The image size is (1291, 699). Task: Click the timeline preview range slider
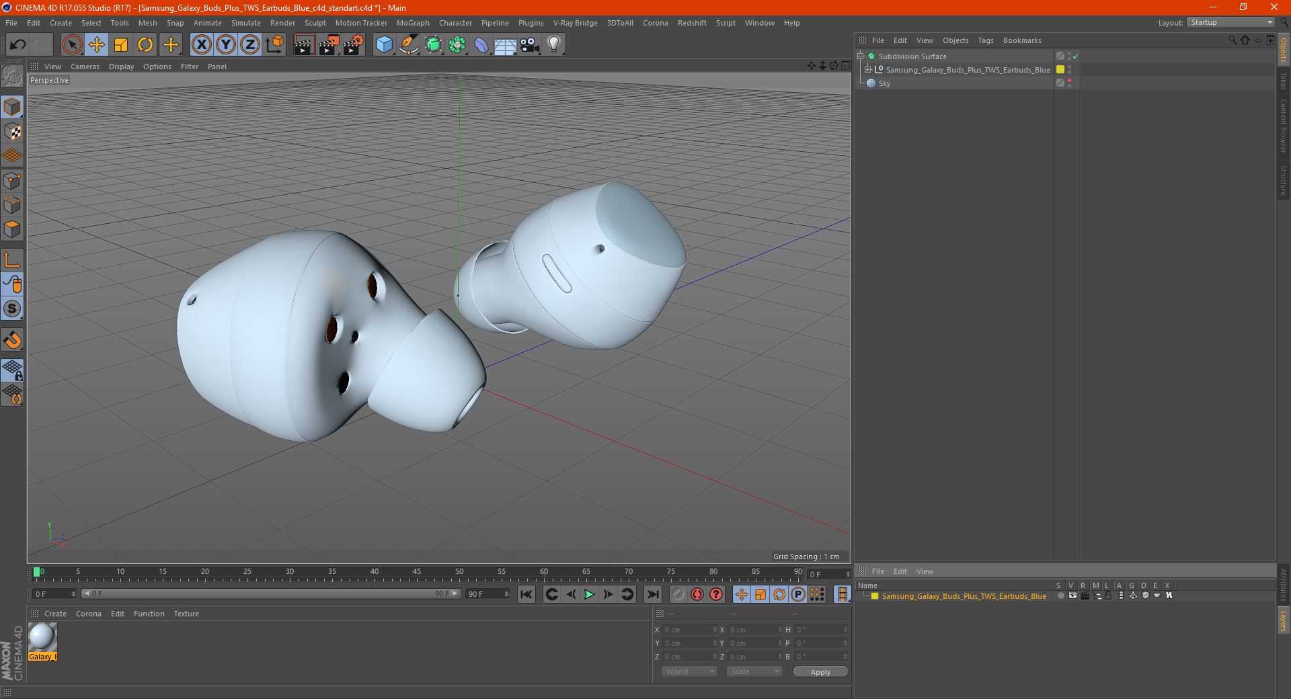tap(270, 593)
